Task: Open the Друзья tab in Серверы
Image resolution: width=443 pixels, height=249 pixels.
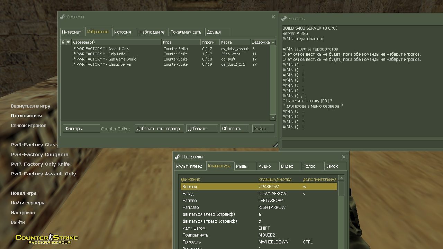Action: [x=214, y=32]
